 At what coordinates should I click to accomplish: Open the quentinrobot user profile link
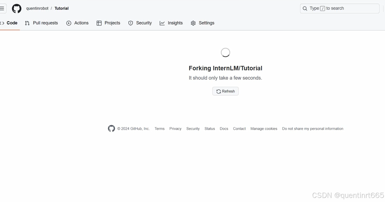[x=37, y=8]
